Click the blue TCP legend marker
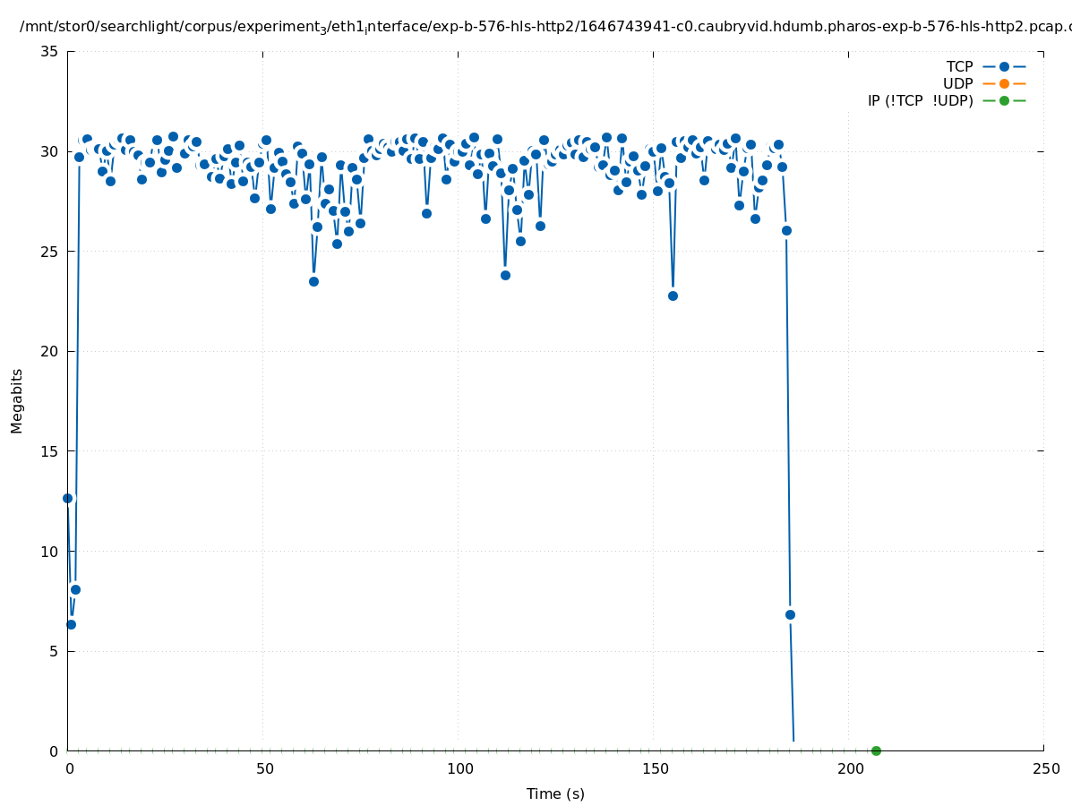The height and width of the screenshot is (806, 1072). click(1004, 66)
